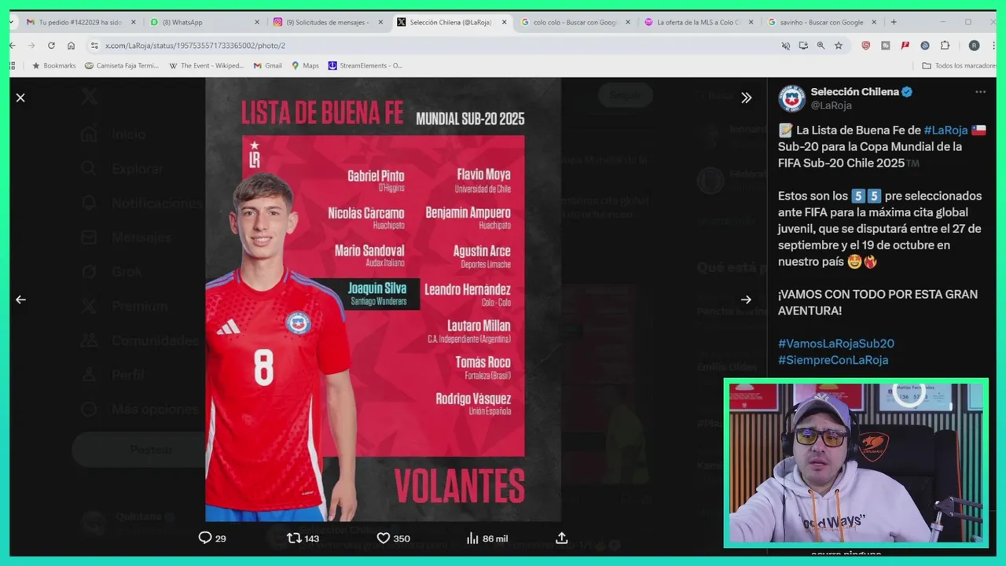Close the savinho Google search tab
1006x566 pixels.
click(x=874, y=22)
